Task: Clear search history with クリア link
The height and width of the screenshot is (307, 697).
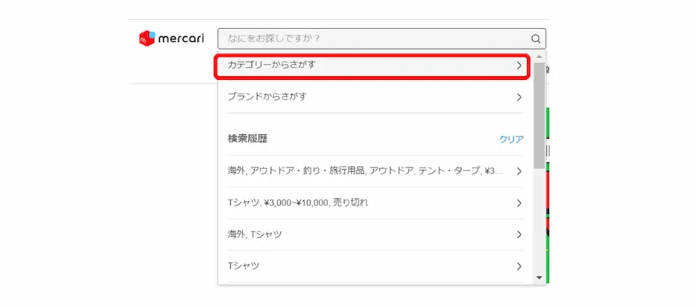Action: click(x=511, y=139)
